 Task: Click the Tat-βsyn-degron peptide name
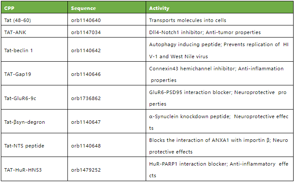coord(24,122)
